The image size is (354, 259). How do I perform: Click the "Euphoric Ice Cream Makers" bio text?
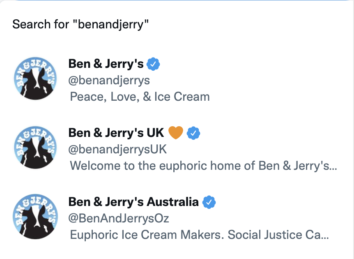click(x=199, y=235)
